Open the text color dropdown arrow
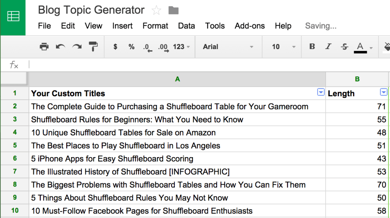390x218 pixels. coord(371,48)
